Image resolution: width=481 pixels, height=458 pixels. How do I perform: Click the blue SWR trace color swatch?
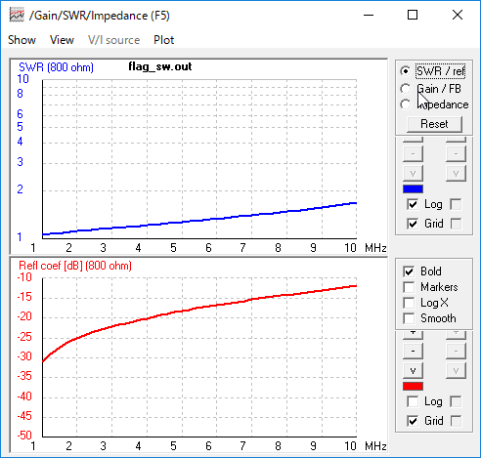coord(413,189)
